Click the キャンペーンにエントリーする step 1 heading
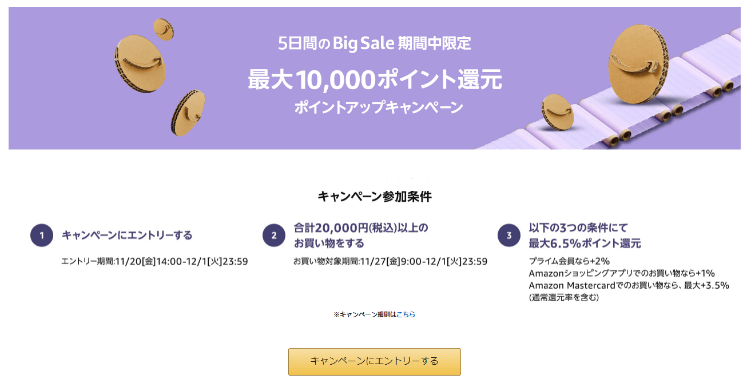The image size is (751, 387). coord(127,235)
